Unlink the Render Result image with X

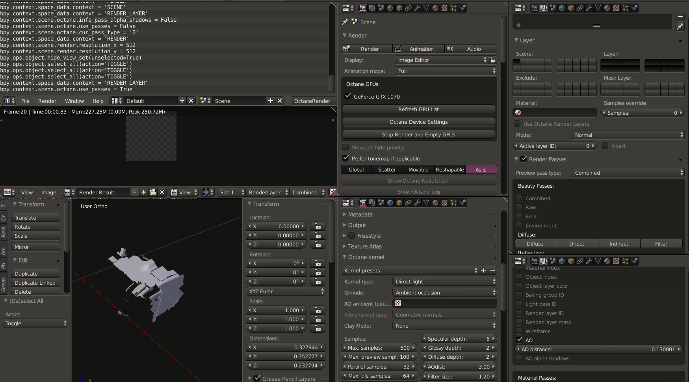[162, 192]
